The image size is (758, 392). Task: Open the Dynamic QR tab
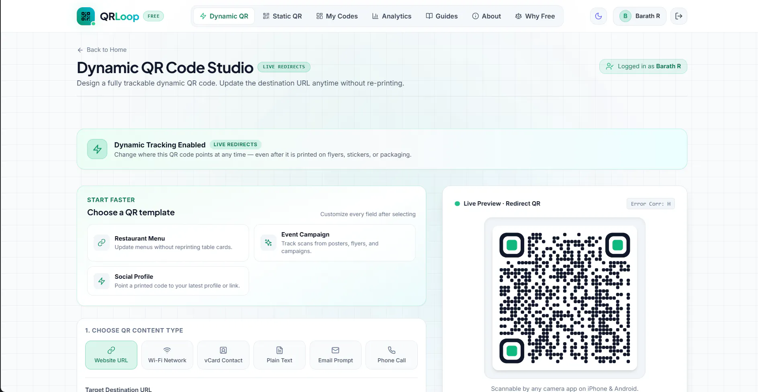224,16
